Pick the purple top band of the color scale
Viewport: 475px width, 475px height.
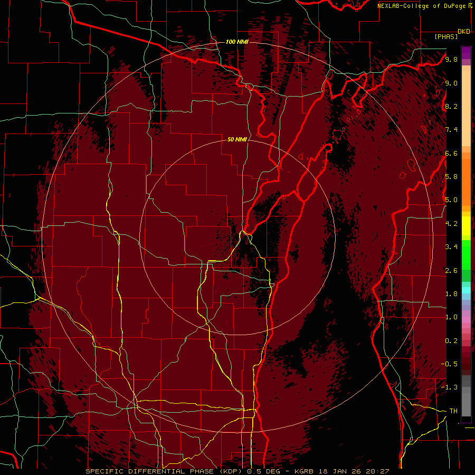[466, 53]
